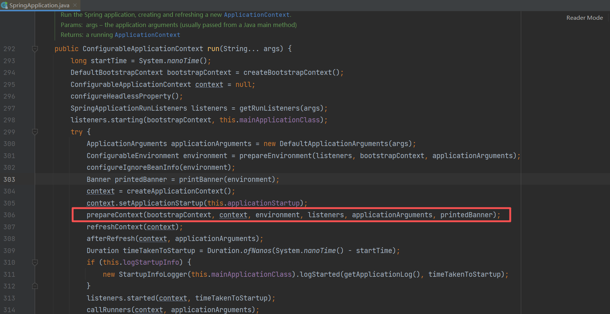This screenshot has height=314, width=610.
Task: Click getRunListeners on line 297
Action: pyautogui.click(x=269, y=108)
